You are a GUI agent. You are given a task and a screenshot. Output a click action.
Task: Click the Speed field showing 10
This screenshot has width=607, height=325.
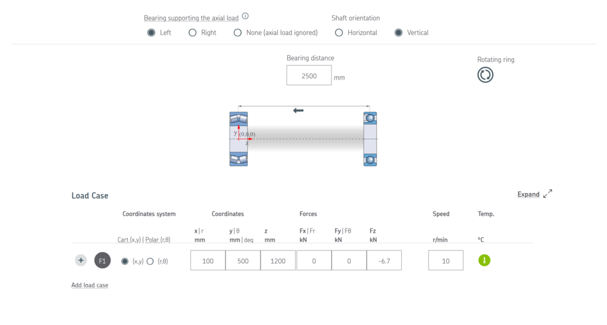446,260
